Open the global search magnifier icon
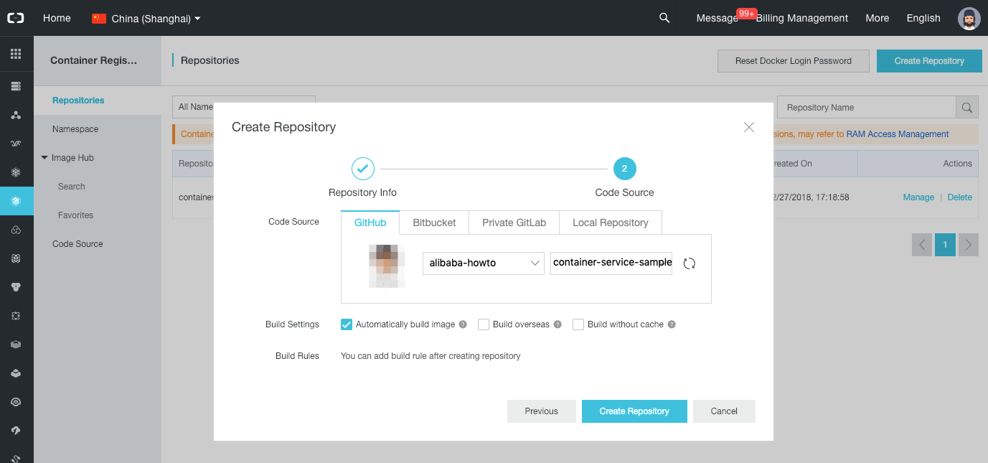Image resolution: width=988 pixels, height=463 pixels. pyautogui.click(x=664, y=18)
